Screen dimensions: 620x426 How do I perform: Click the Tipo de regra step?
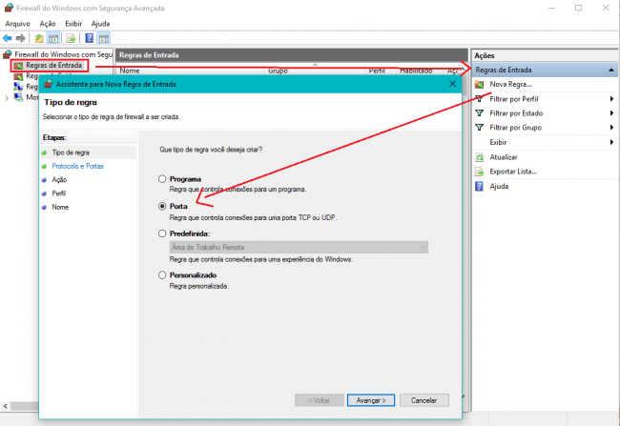(71, 152)
